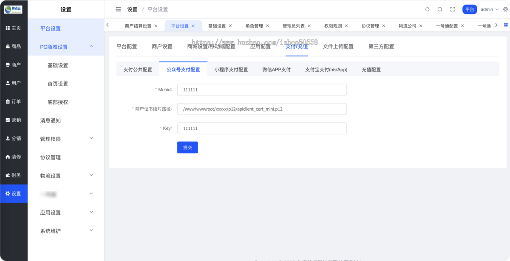
Task: Toggle the fullscreen icon in top bar
Action: [452, 9]
